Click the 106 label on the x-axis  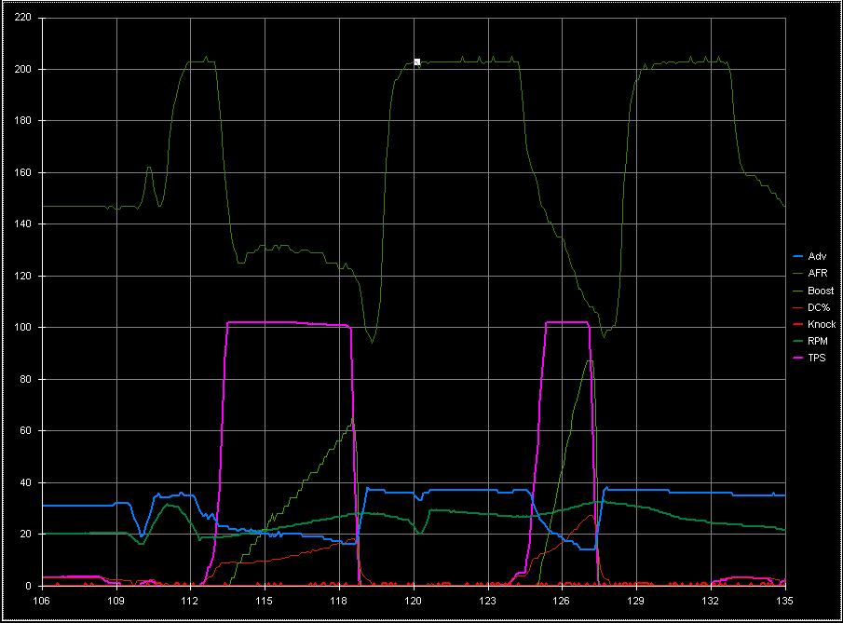pyautogui.click(x=42, y=601)
